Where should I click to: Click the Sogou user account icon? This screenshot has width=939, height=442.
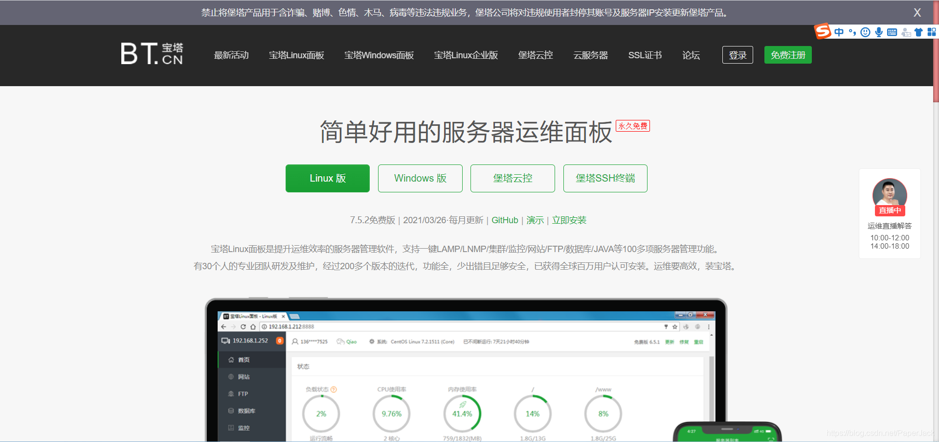point(906,32)
